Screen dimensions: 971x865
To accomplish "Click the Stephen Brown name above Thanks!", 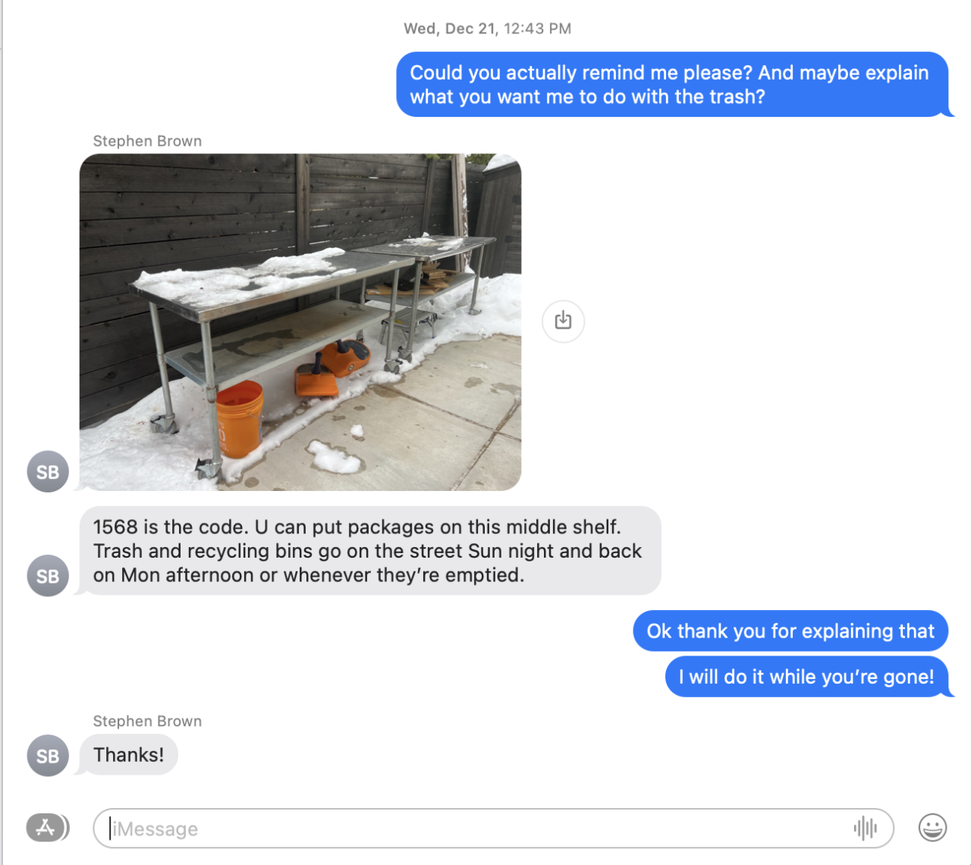I will 147,722.
